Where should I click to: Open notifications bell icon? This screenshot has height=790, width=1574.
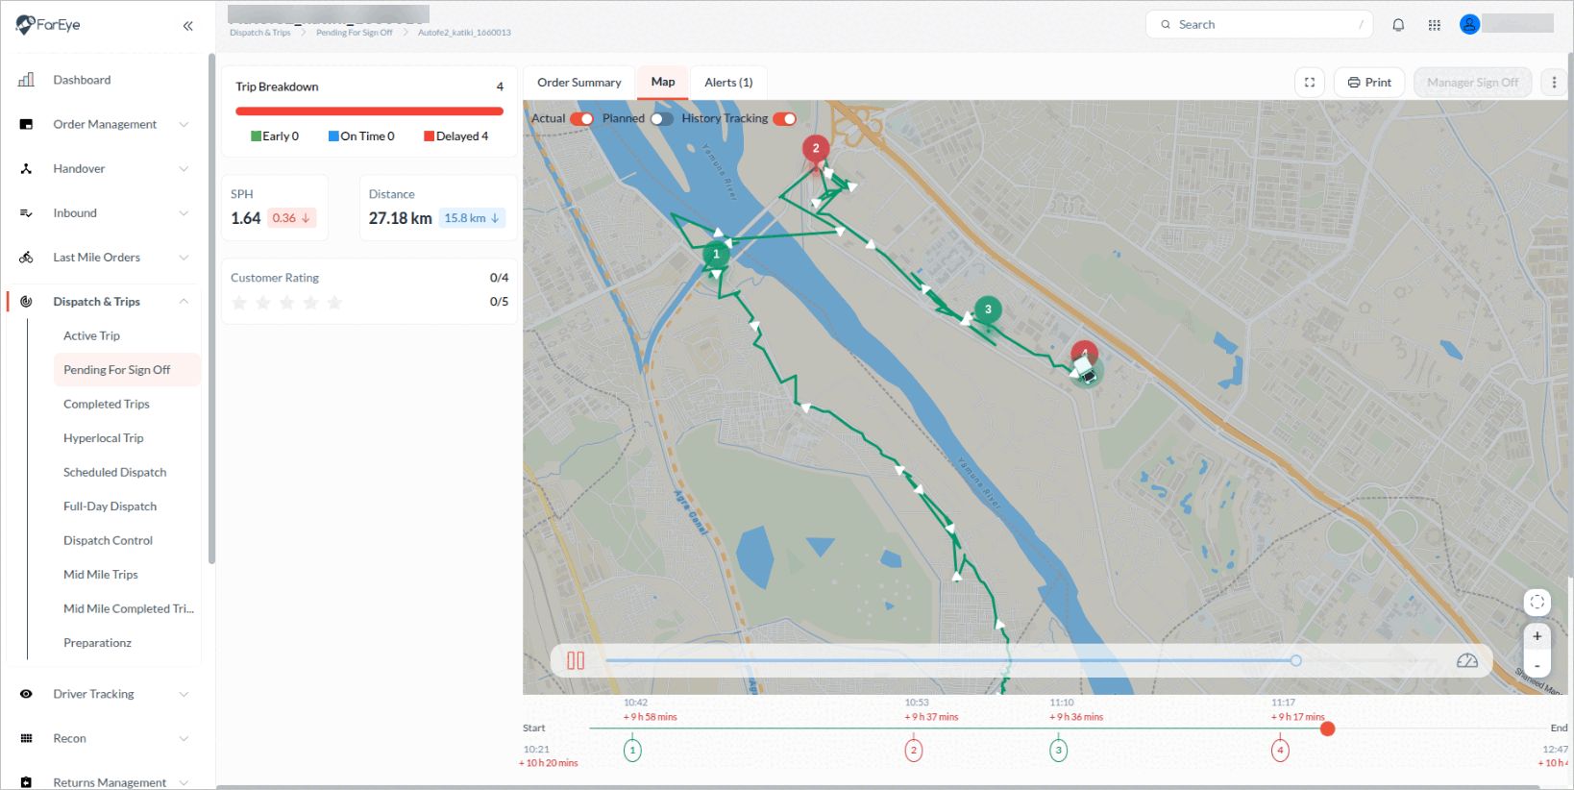[1398, 25]
